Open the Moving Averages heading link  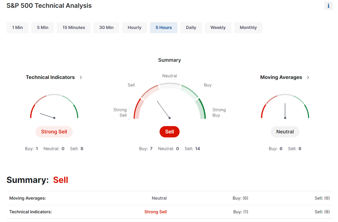pyautogui.click(x=281, y=77)
